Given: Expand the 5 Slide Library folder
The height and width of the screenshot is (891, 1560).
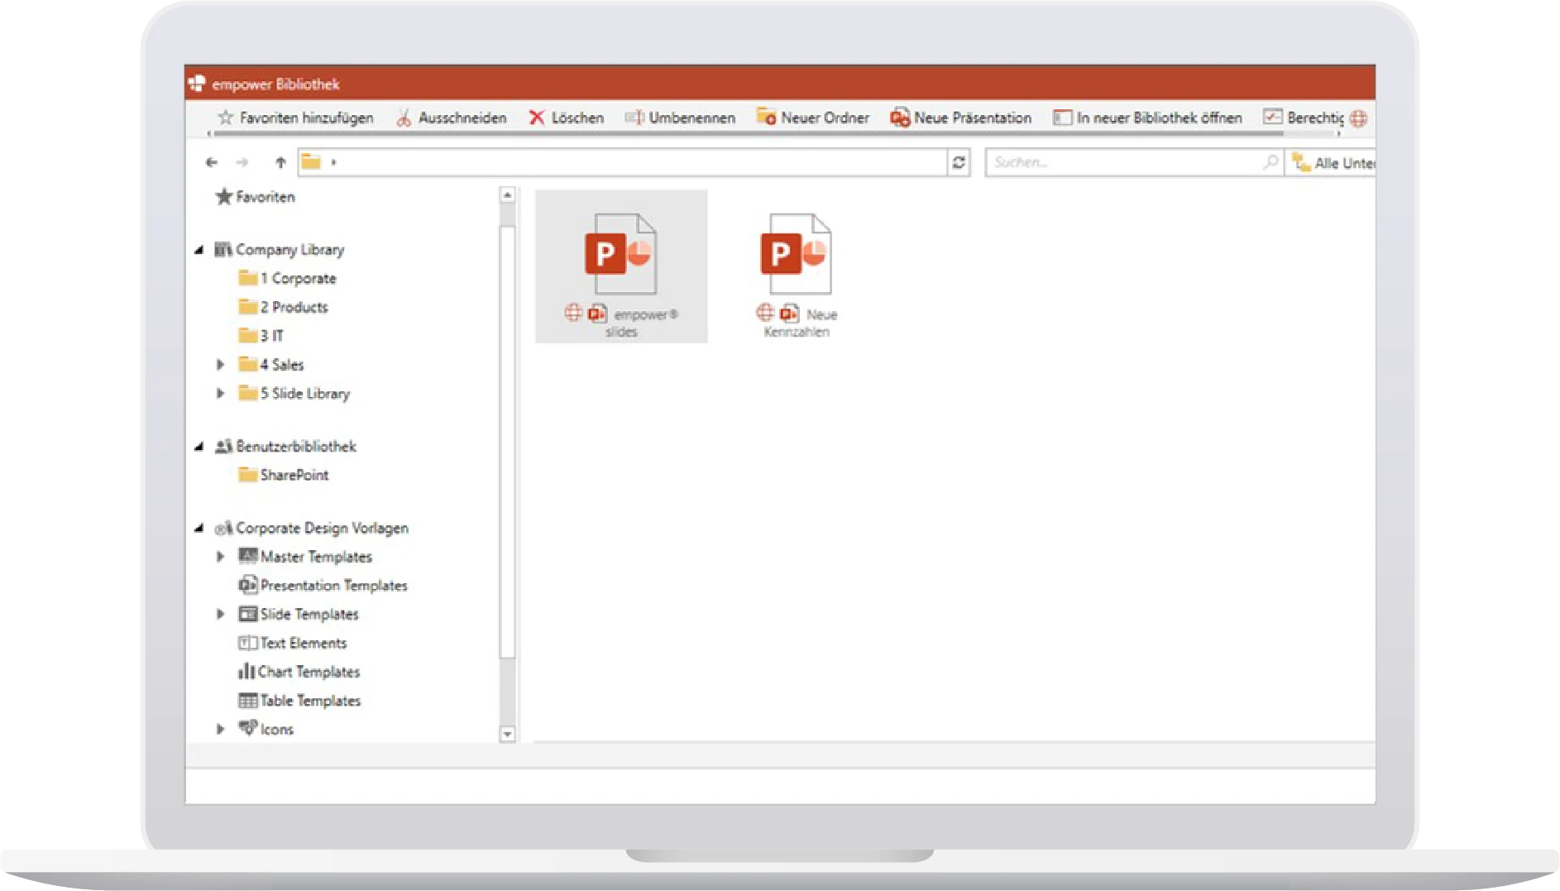Looking at the screenshot, I should (x=220, y=394).
